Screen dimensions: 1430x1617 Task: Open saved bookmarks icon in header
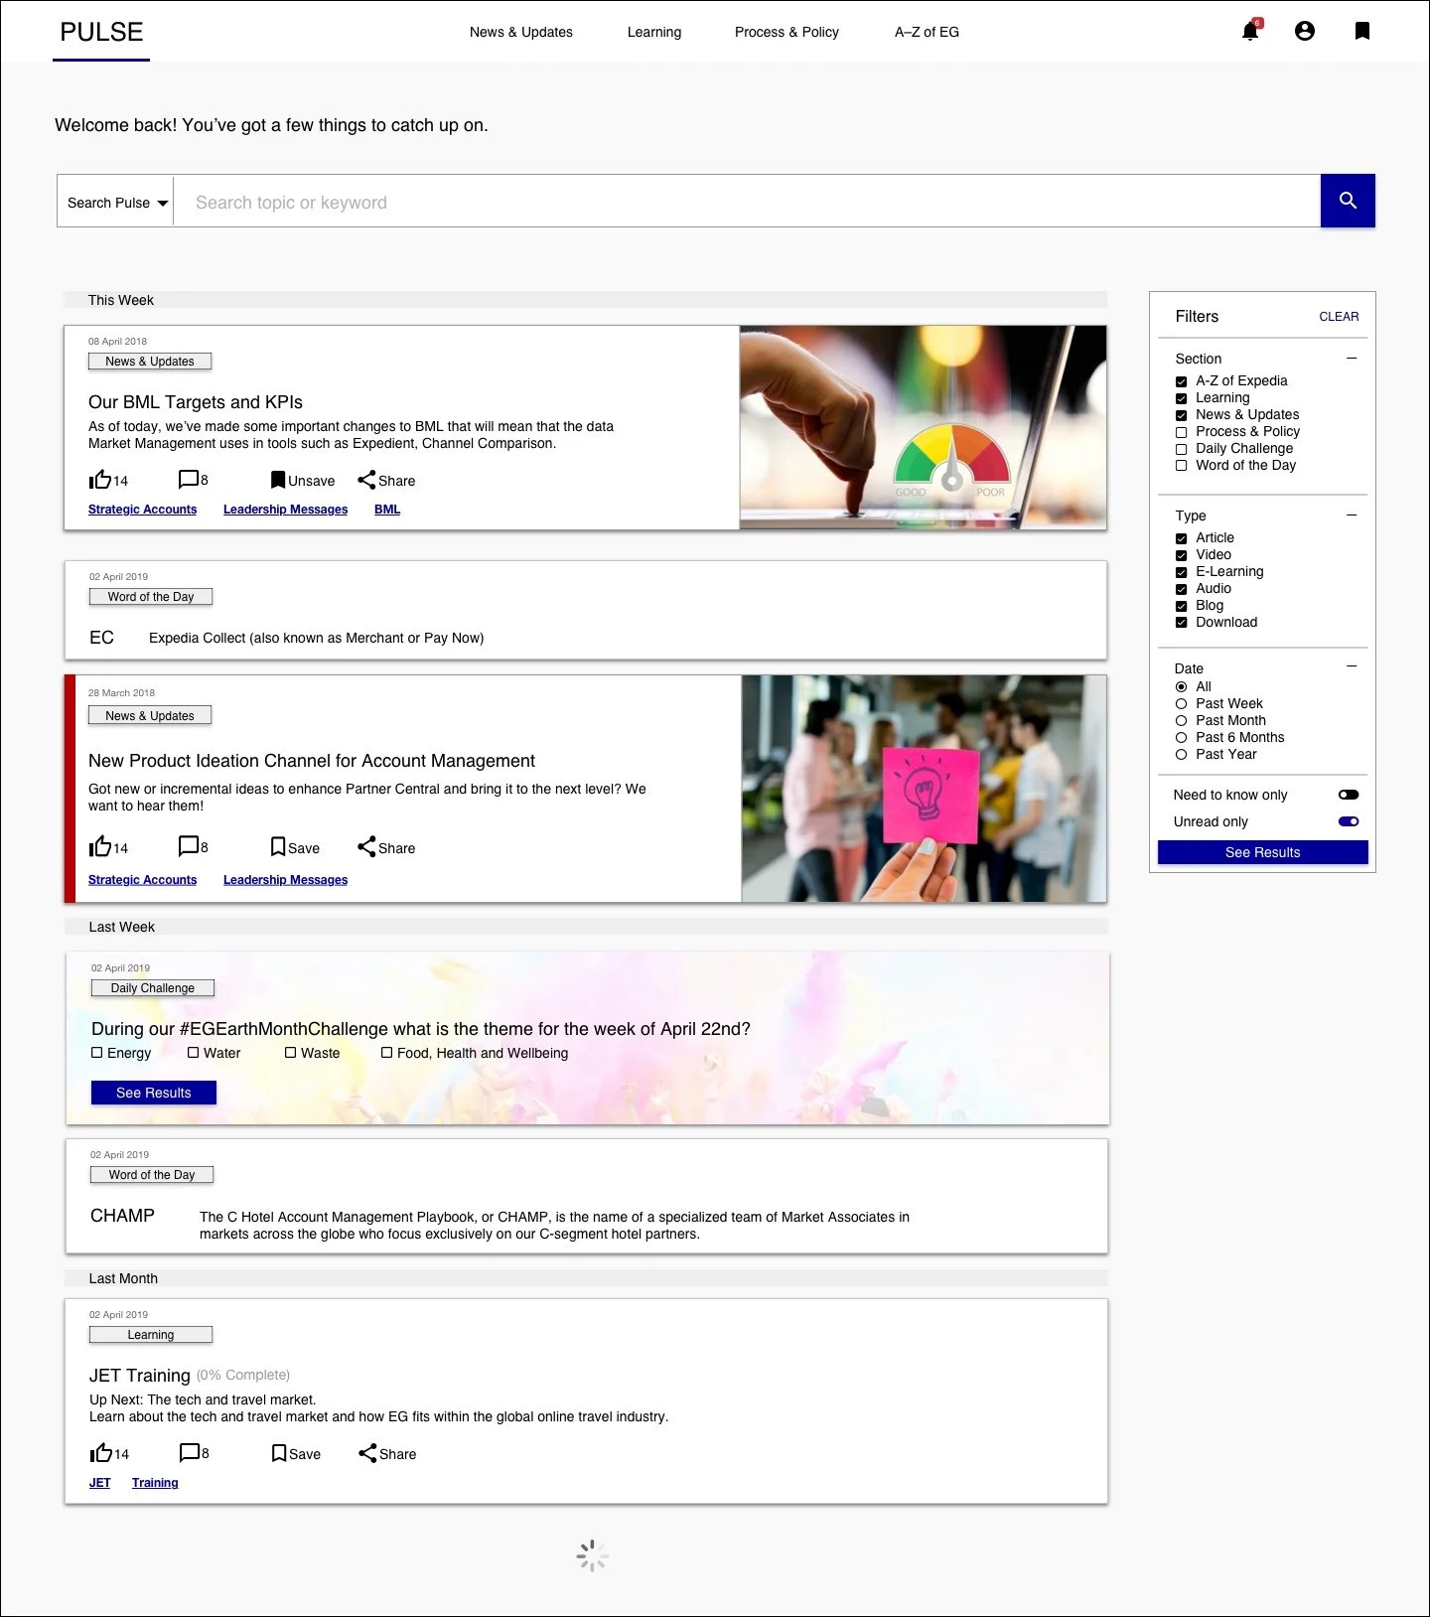(x=1362, y=31)
